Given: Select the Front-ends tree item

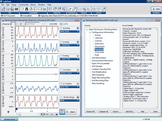Looking at the screenshot, I should point(99,52).
